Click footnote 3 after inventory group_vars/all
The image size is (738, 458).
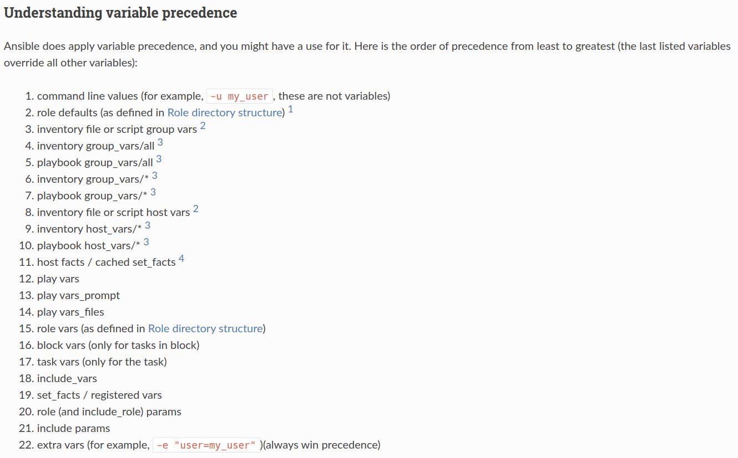pos(160,143)
